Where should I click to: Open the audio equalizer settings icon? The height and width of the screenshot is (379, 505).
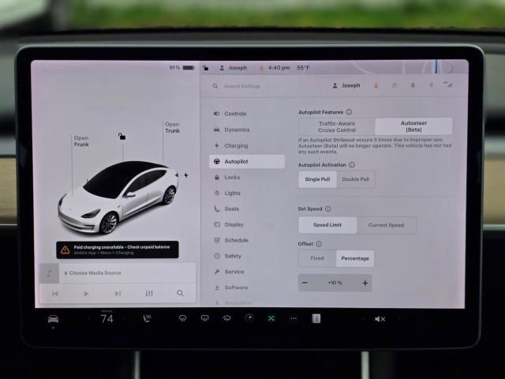click(149, 293)
